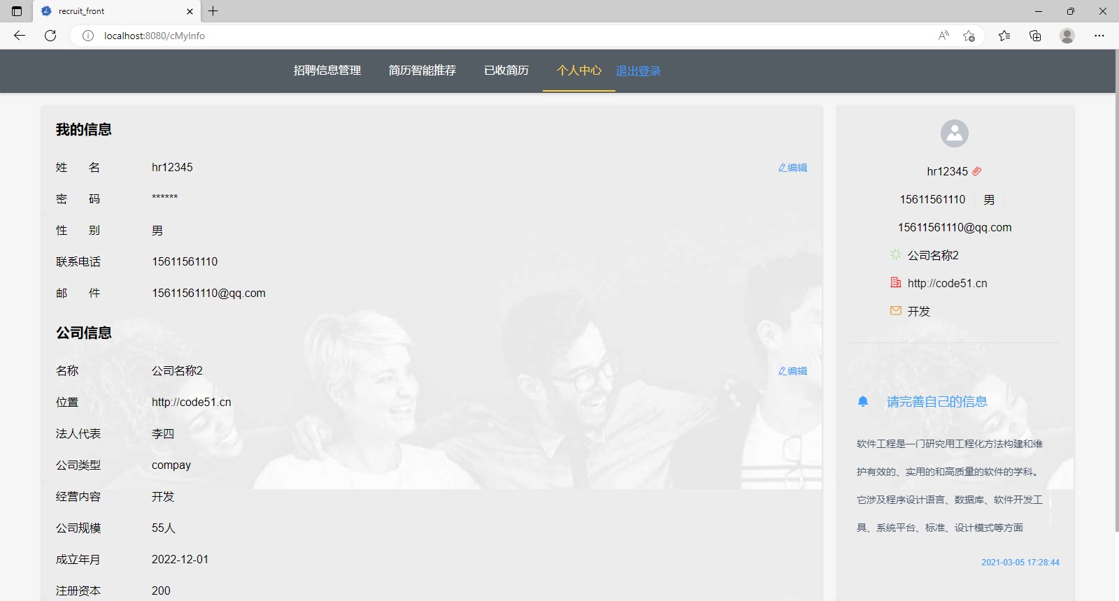Go back with the browser back arrow

[20, 36]
